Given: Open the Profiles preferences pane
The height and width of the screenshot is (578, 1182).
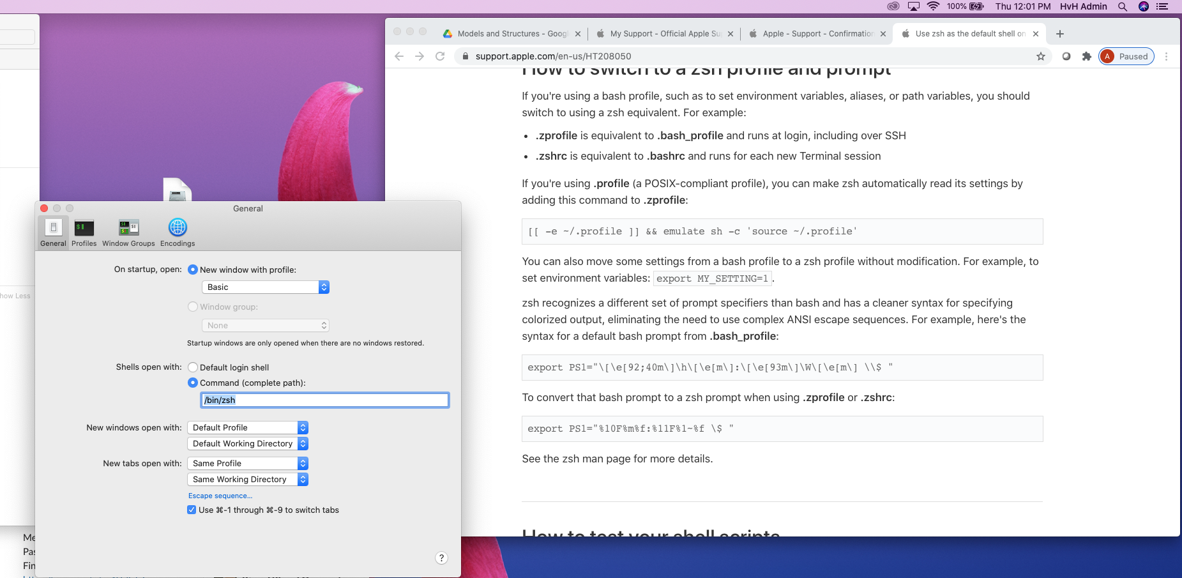Looking at the screenshot, I should [84, 232].
